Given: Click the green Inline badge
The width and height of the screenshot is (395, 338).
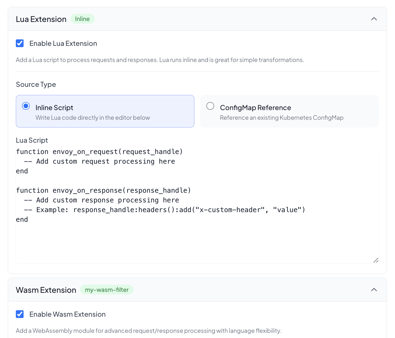Looking at the screenshot, I should 82,19.
